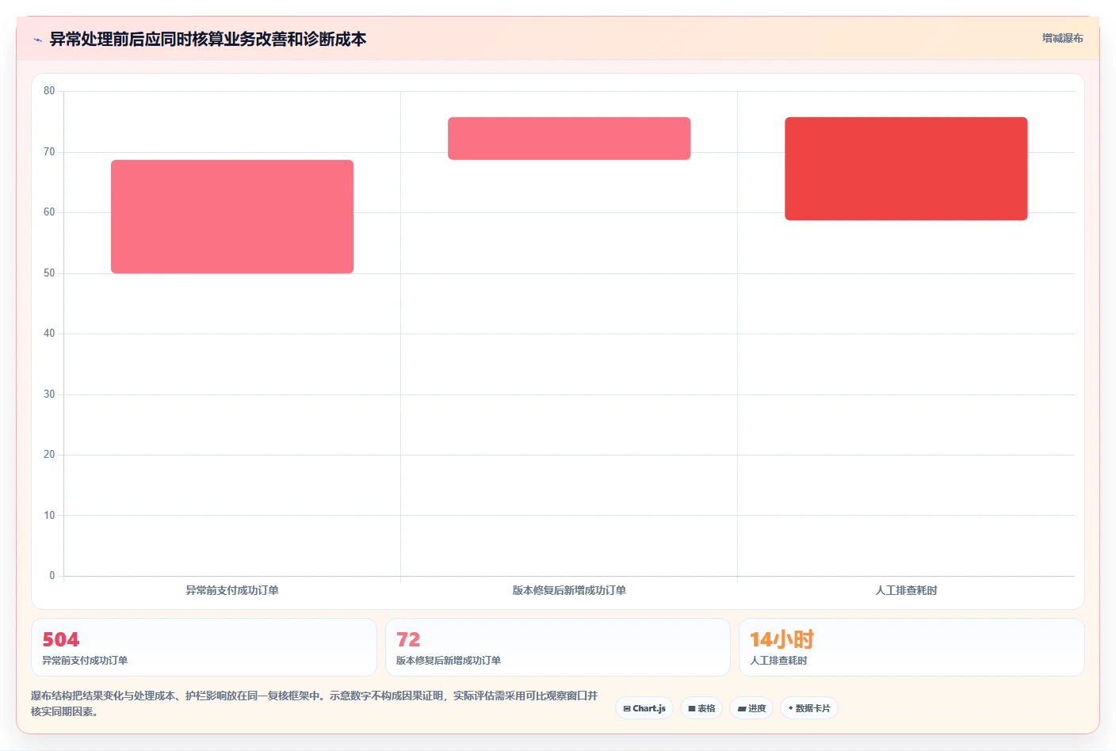Click the y-axis tick label 60
Screen dimensions: 1116x751
click(x=49, y=212)
